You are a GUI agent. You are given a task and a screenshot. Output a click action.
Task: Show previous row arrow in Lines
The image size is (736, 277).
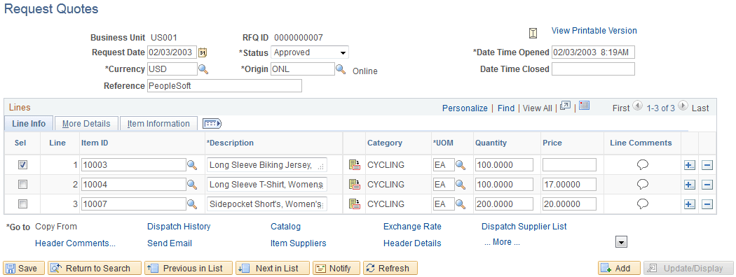(637, 106)
